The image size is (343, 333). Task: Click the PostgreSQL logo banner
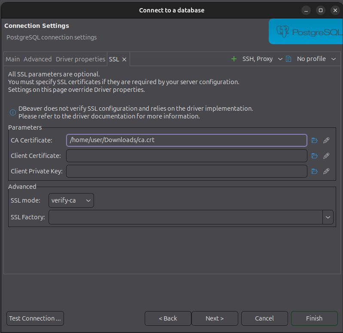tap(306, 31)
